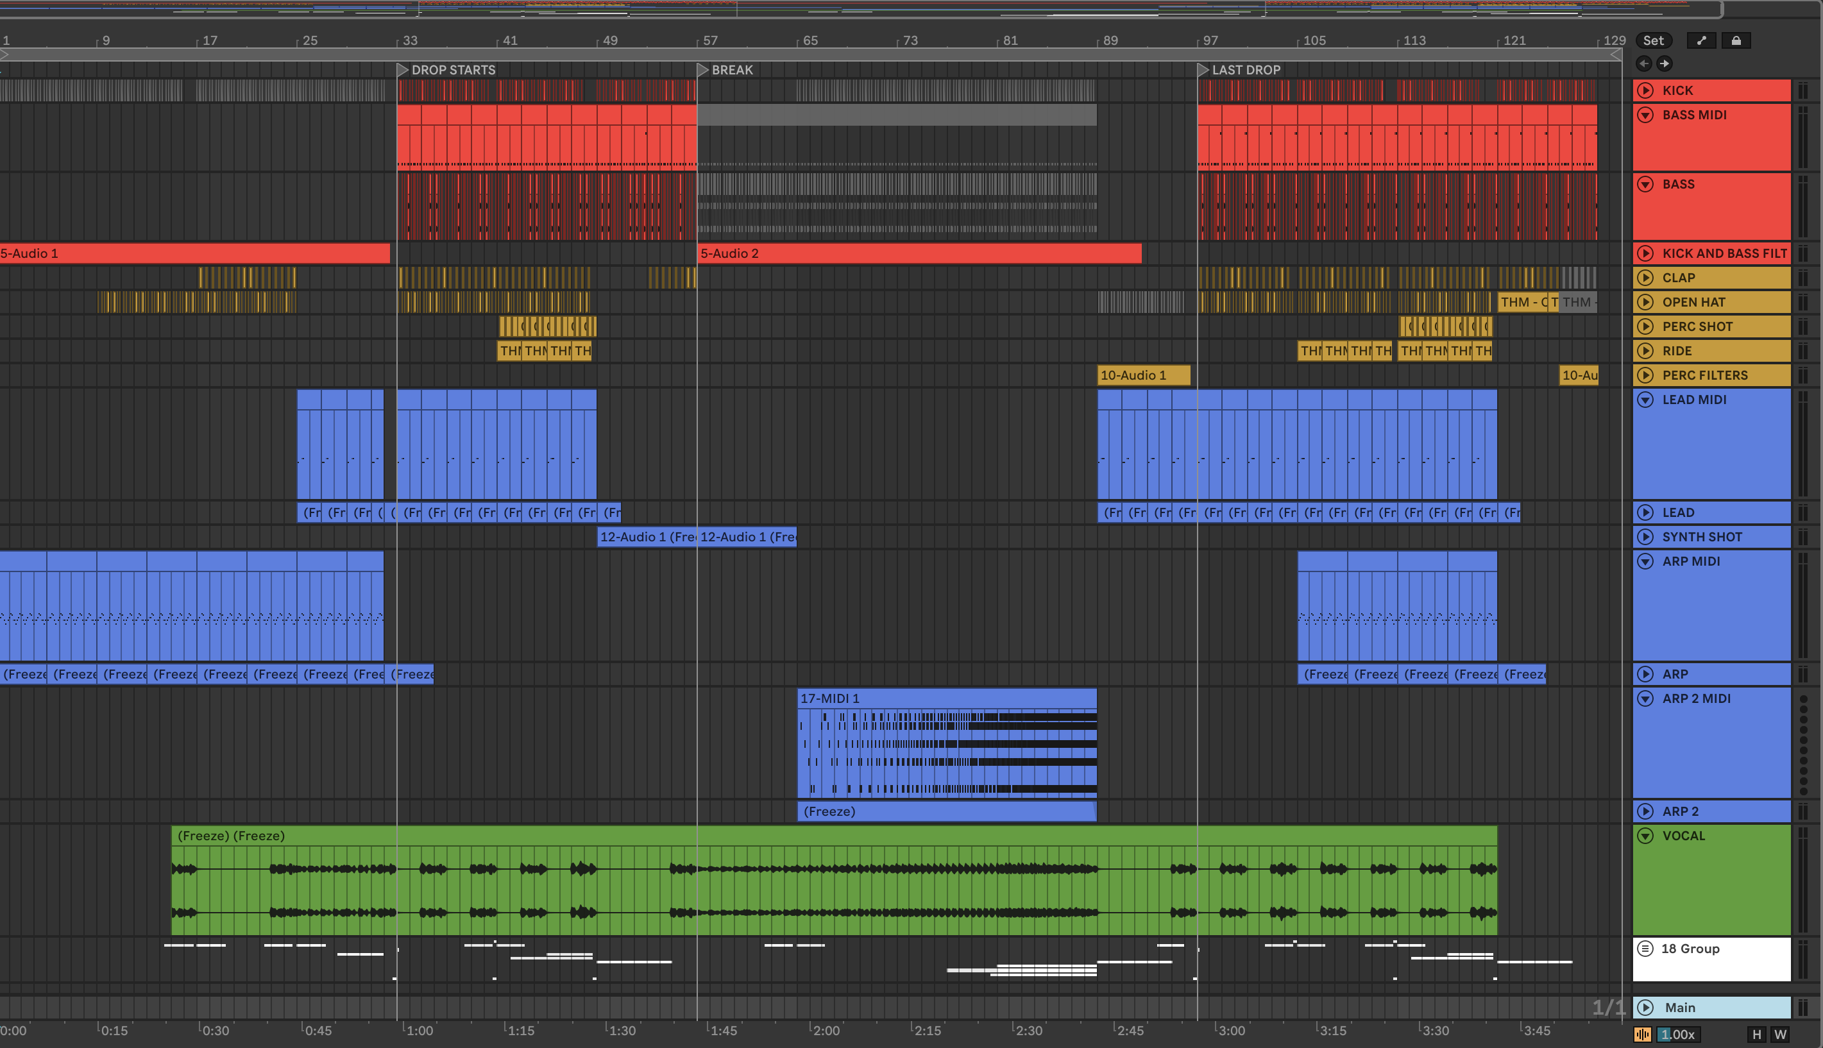This screenshot has height=1048, width=1823.
Task: Click the automation mode toggle icon
Action: click(1701, 40)
